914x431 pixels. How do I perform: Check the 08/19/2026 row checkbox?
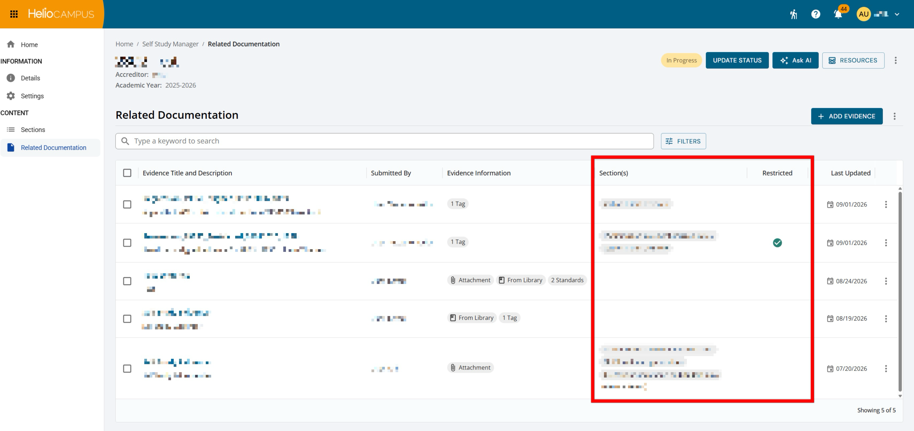click(127, 319)
